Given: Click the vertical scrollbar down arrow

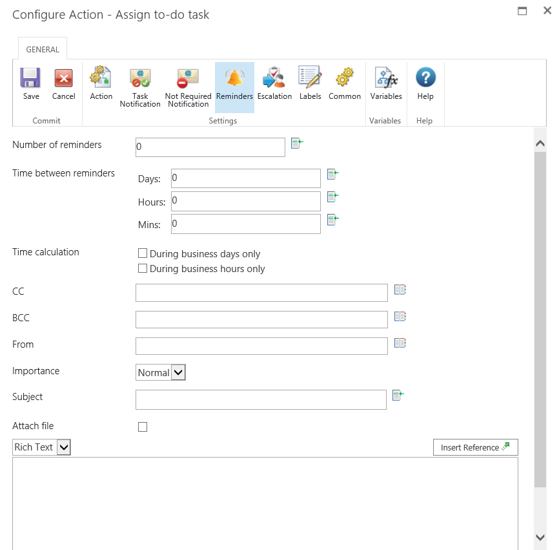Looking at the screenshot, I should click(x=540, y=537).
